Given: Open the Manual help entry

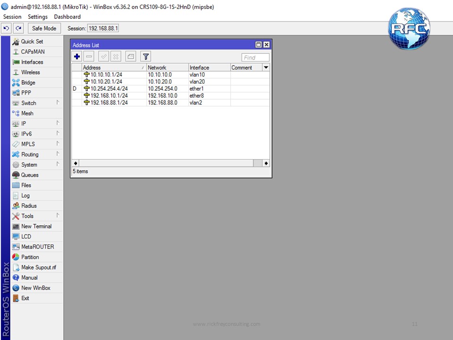Looking at the screenshot, I should [37, 278].
